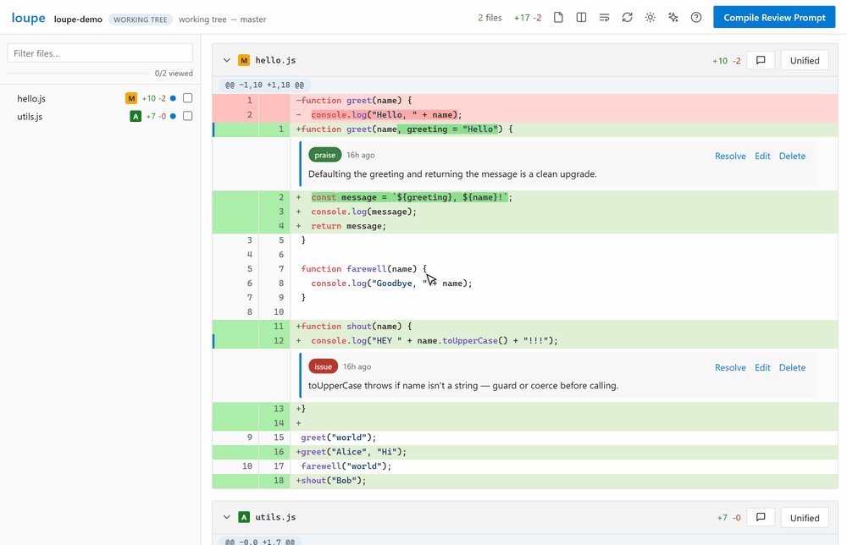Resolve the issue comment
Screen dimensions: 847x545
(x=730, y=367)
